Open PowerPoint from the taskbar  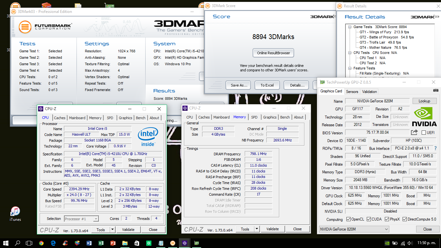point(113,243)
